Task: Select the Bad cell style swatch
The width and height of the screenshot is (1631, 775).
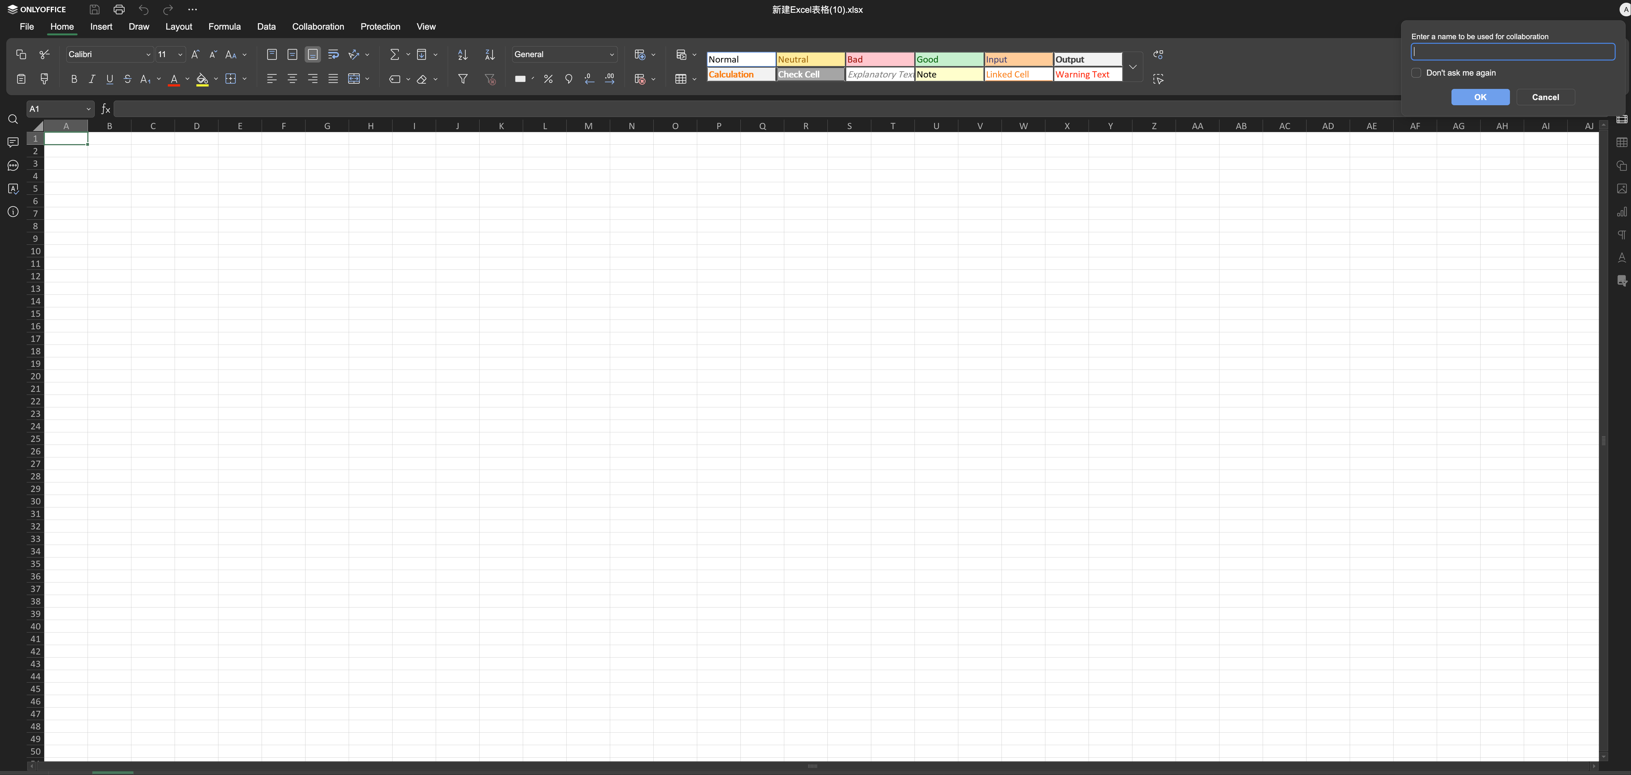Action: pyautogui.click(x=879, y=60)
